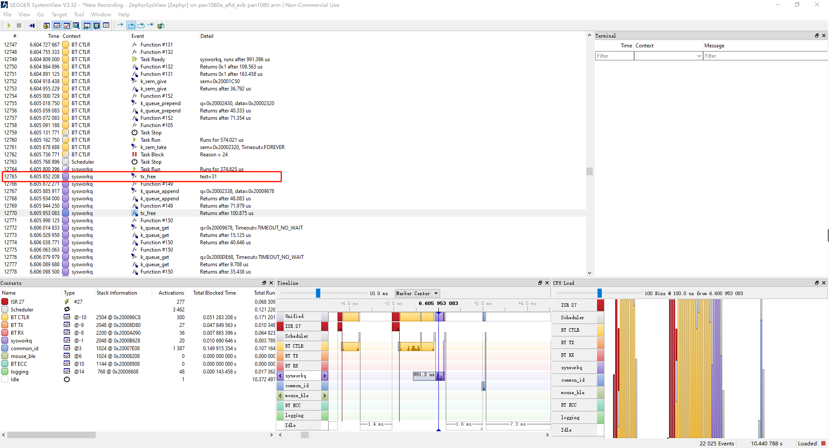Toggle the CPU Load chart toolbar icon

point(67,26)
